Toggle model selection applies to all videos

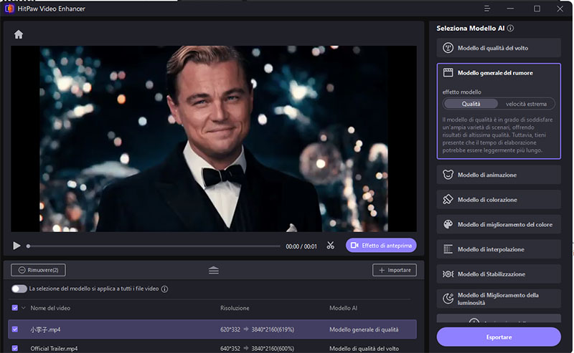point(19,289)
